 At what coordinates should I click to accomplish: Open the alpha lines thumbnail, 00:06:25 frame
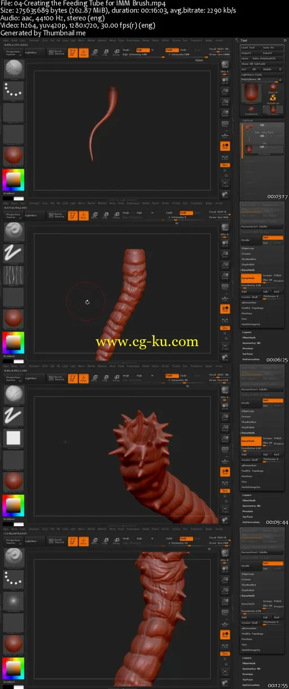pos(14,275)
